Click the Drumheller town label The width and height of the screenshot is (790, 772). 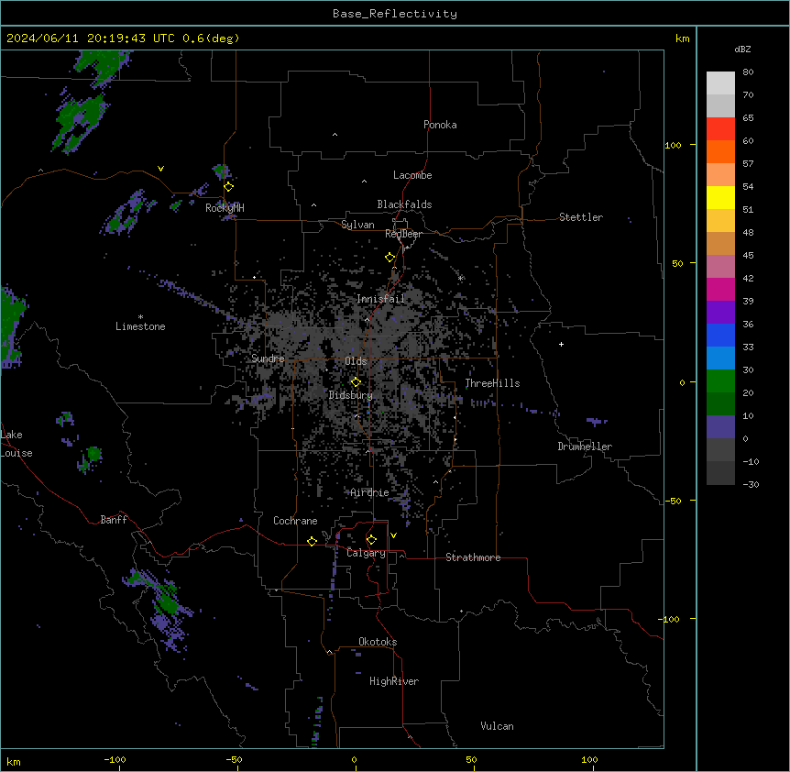(585, 447)
